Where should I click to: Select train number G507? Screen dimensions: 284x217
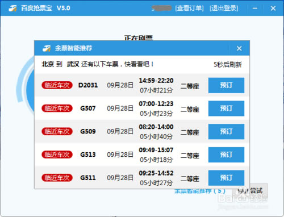88,108
